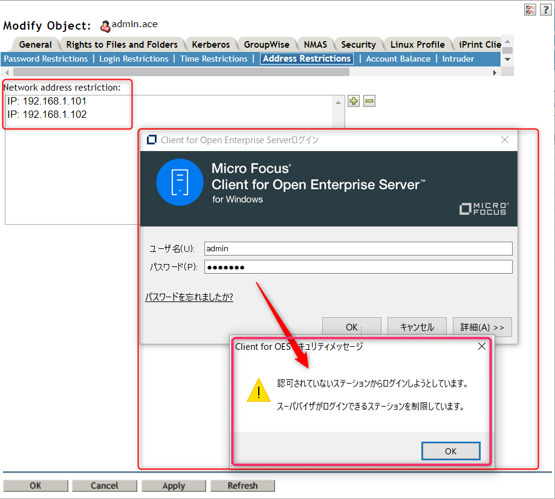The height and width of the screenshot is (499, 555).
Task: Click the horizontal scrollbar right arrow
Action: 495,72
